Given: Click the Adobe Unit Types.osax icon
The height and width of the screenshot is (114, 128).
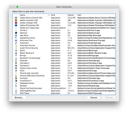Looking at the screenshot, I should (16, 28).
